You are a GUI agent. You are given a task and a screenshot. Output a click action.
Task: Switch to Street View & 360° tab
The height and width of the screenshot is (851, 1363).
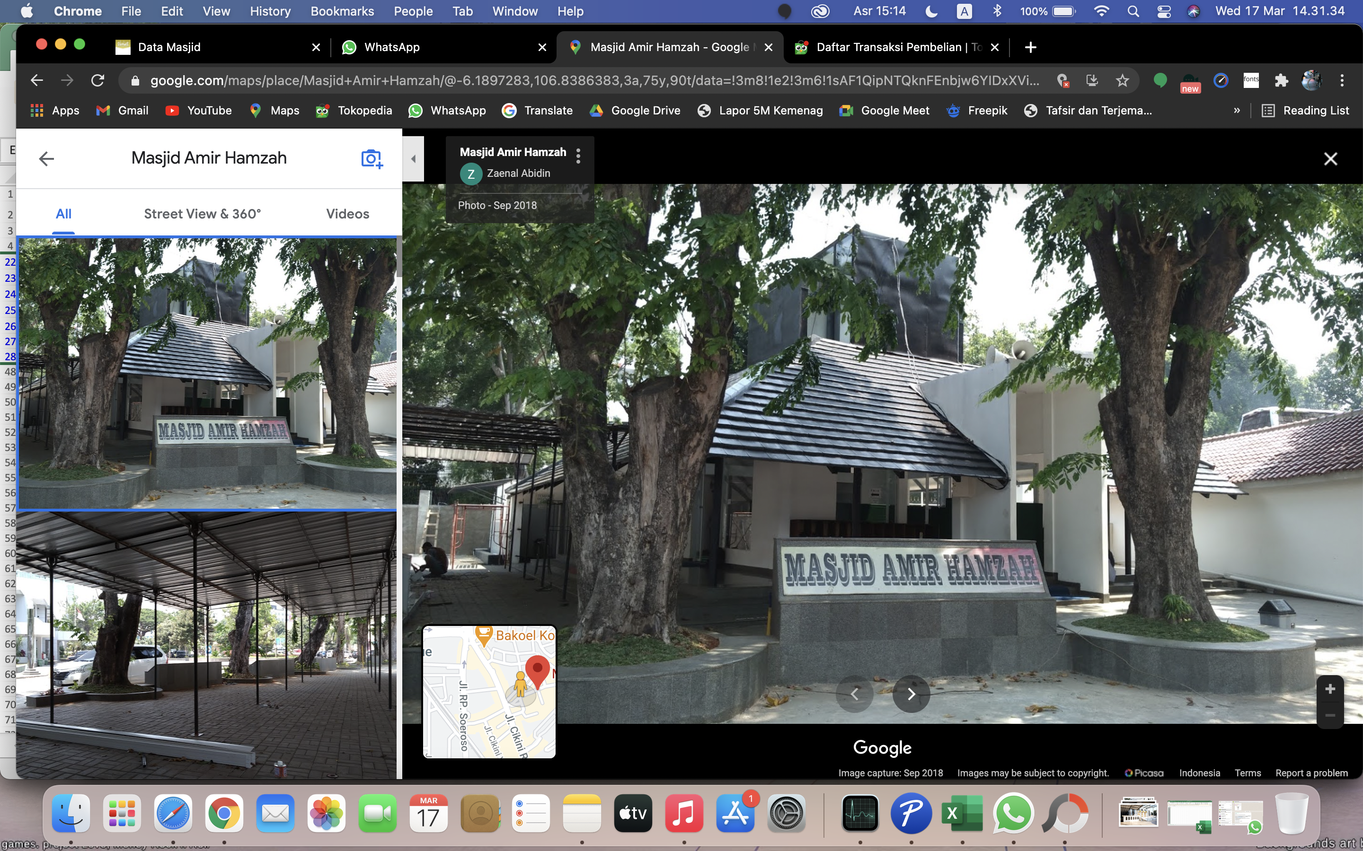(203, 214)
